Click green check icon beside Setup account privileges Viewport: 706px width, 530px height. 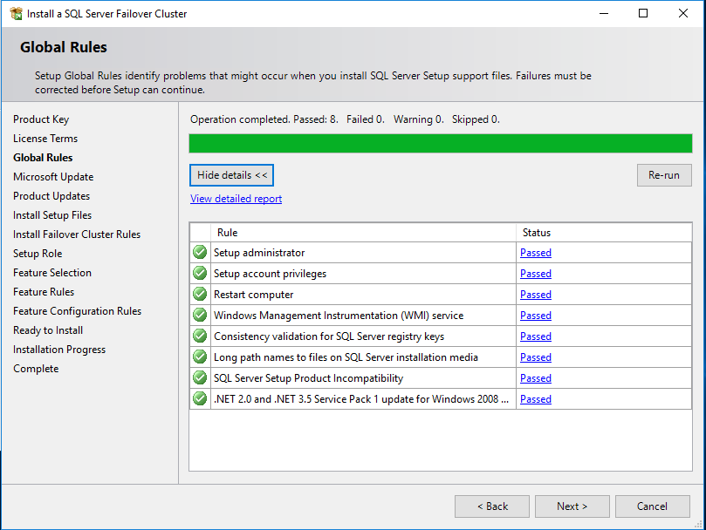(x=200, y=273)
